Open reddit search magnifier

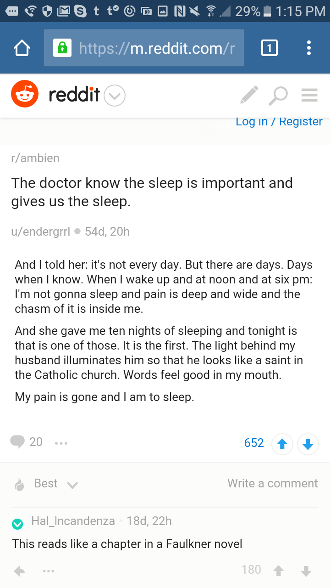click(x=278, y=95)
